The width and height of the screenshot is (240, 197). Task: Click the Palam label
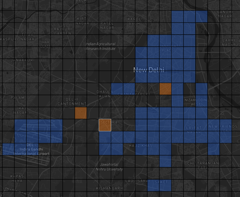(x=17, y=98)
